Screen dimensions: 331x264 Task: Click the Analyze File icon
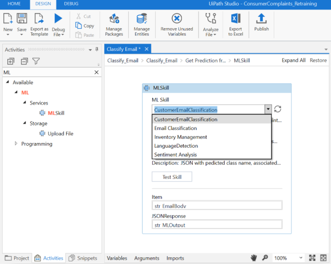(211, 19)
